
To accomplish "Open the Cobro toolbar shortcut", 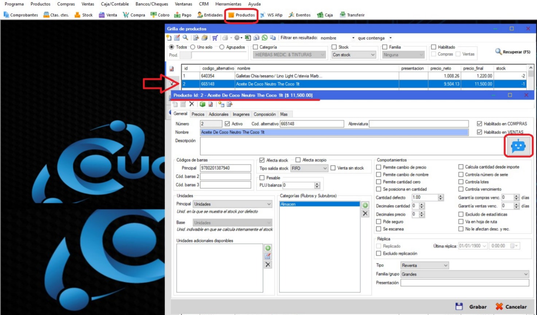I will pos(160,15).
